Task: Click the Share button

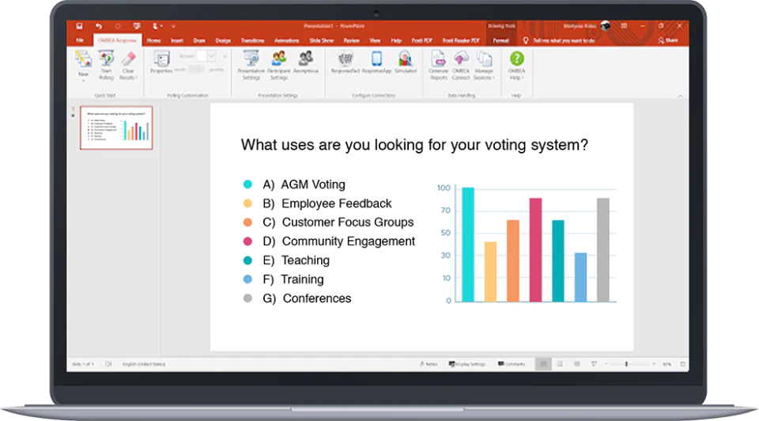Action: point(668,40)
